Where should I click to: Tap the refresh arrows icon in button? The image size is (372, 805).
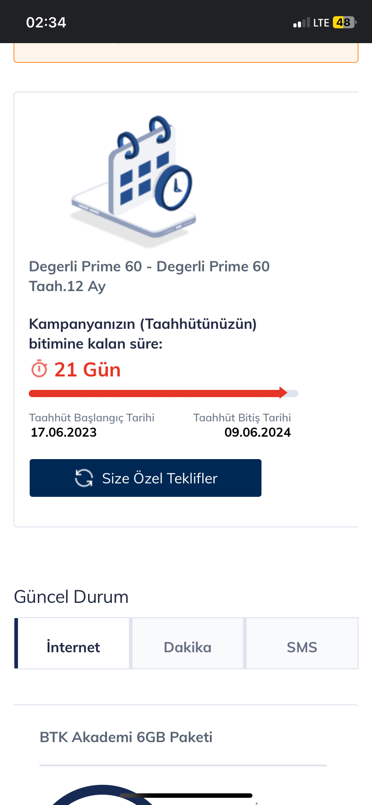(x=84, y=478)
